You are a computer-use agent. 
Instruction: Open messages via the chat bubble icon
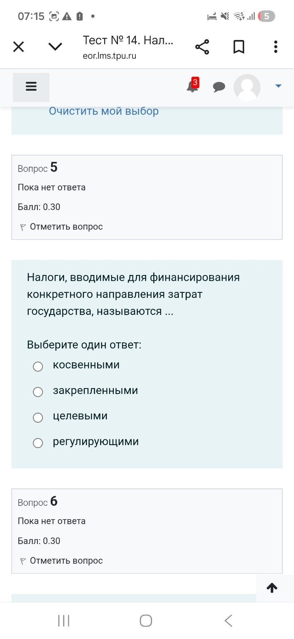219,87
